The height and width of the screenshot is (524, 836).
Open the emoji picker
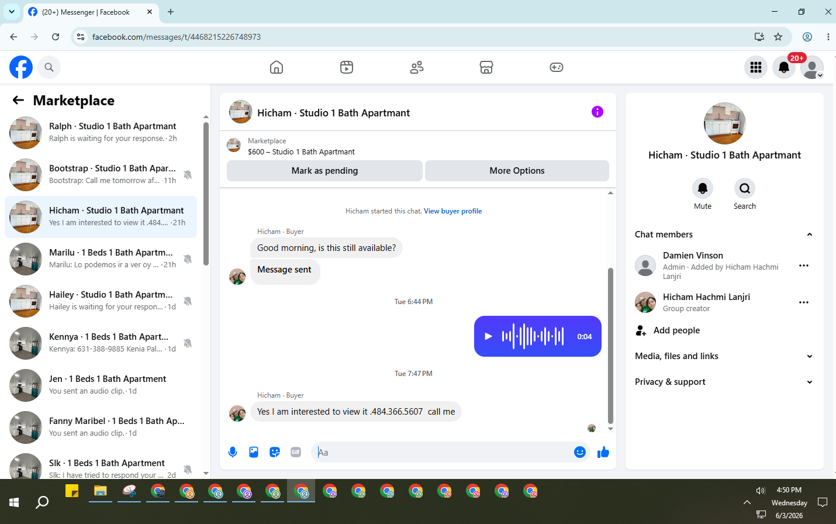[x=579, y=452]
